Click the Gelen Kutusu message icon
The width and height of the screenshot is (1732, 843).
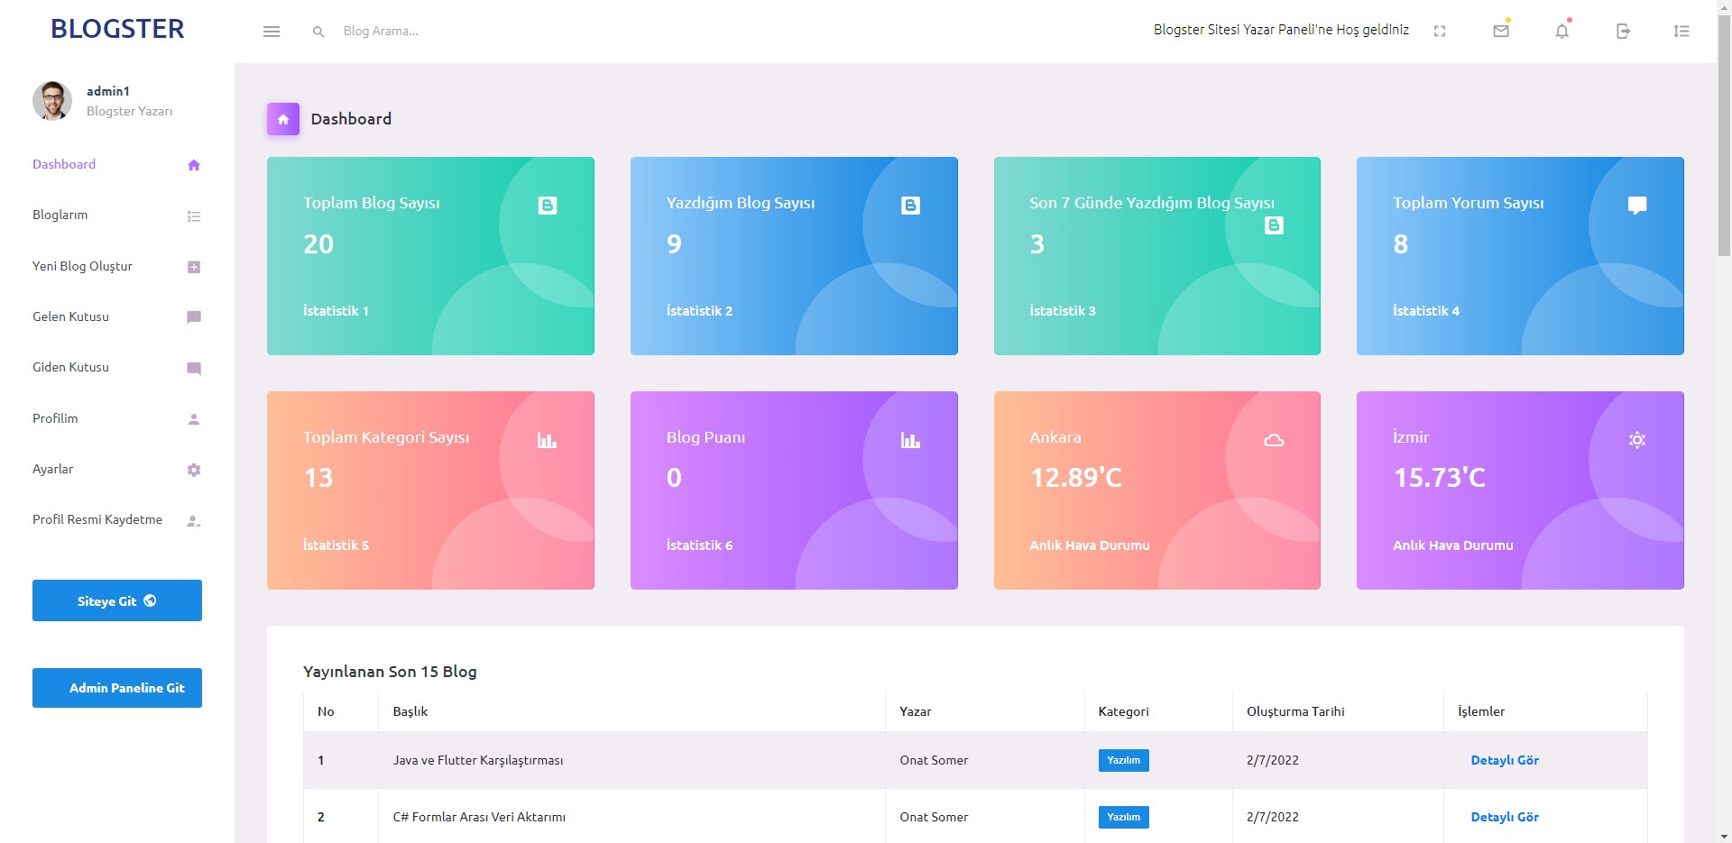point(194,317)
